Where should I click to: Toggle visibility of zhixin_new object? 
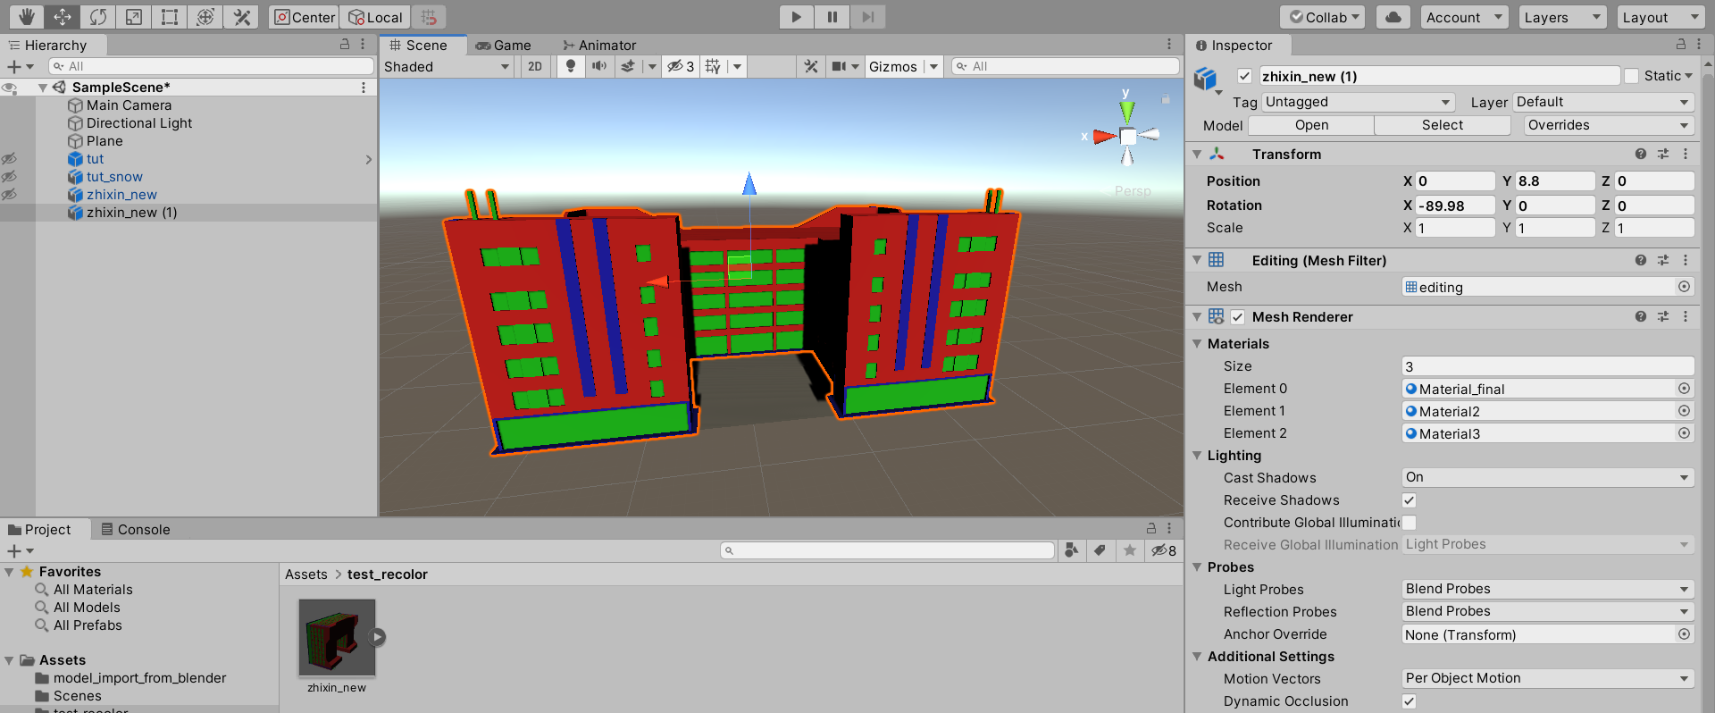click(10, 195)
